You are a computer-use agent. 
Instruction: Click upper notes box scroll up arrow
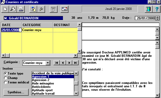(157, 29)
